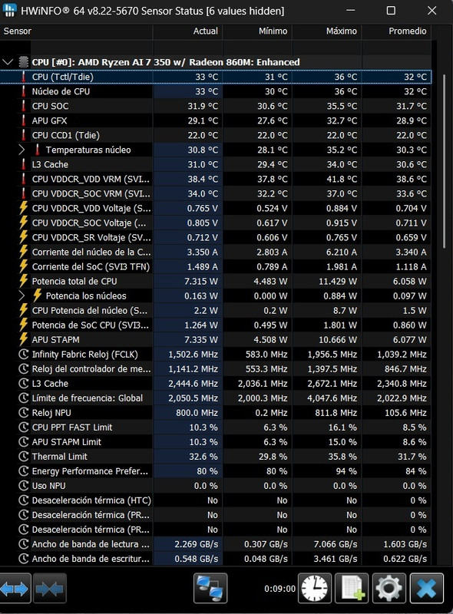Click lightning icon of Potencia total de CPU
Screen dimensions: 453x614
pos(24,281)
